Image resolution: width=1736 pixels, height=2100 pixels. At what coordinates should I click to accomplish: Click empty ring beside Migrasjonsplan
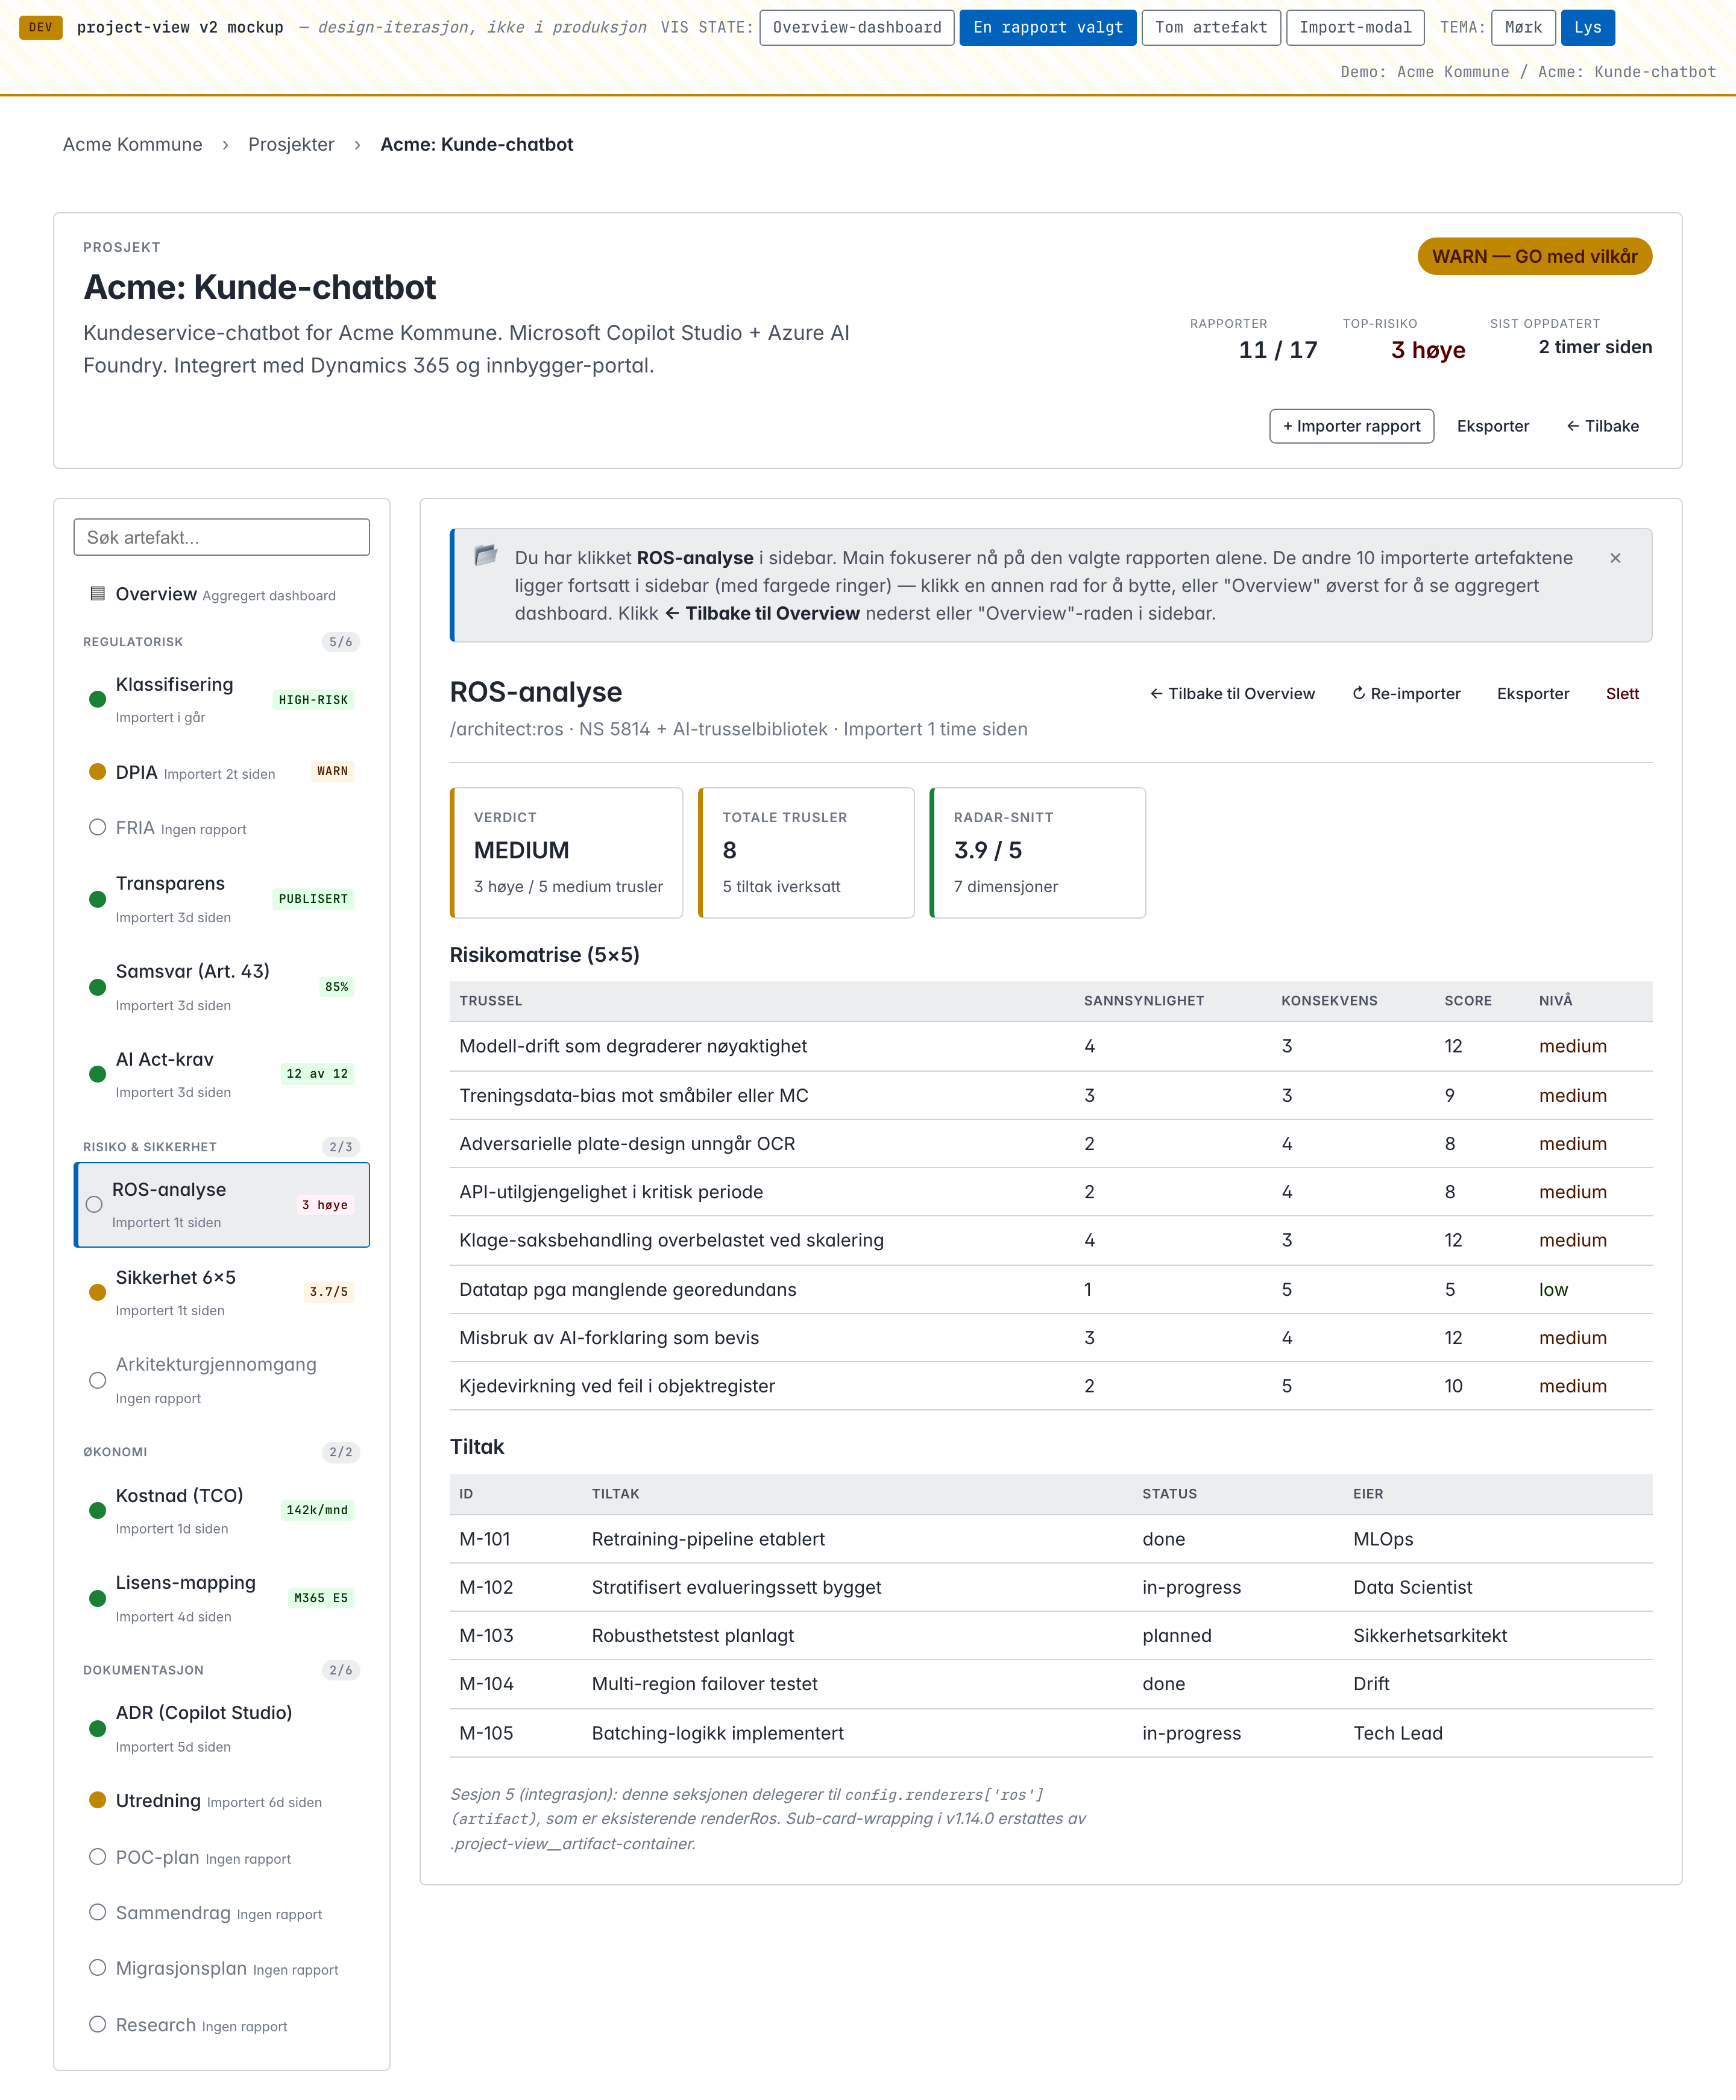pyautogui.click(x=97, y=1968)
